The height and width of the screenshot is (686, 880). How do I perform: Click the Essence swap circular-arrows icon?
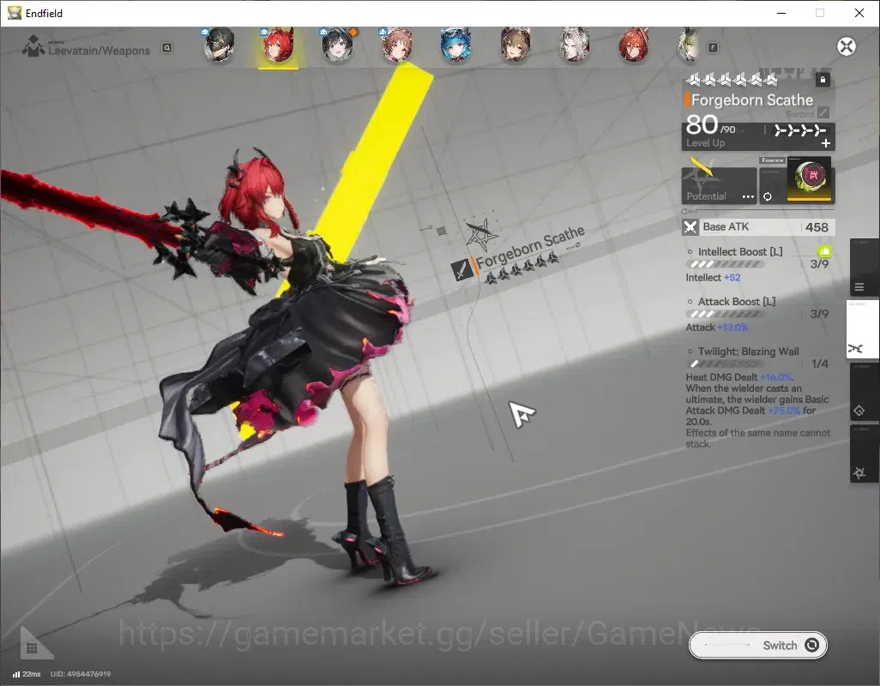point(768,196)
